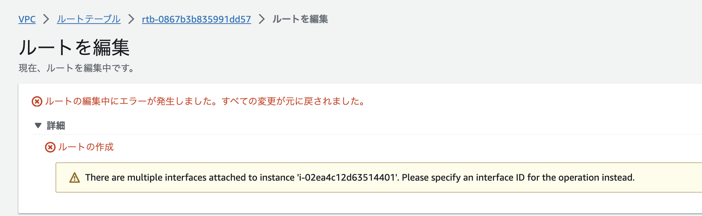
Task: Click the disclosure triangle next to 詳細
Action: click(x=38, y=125)
